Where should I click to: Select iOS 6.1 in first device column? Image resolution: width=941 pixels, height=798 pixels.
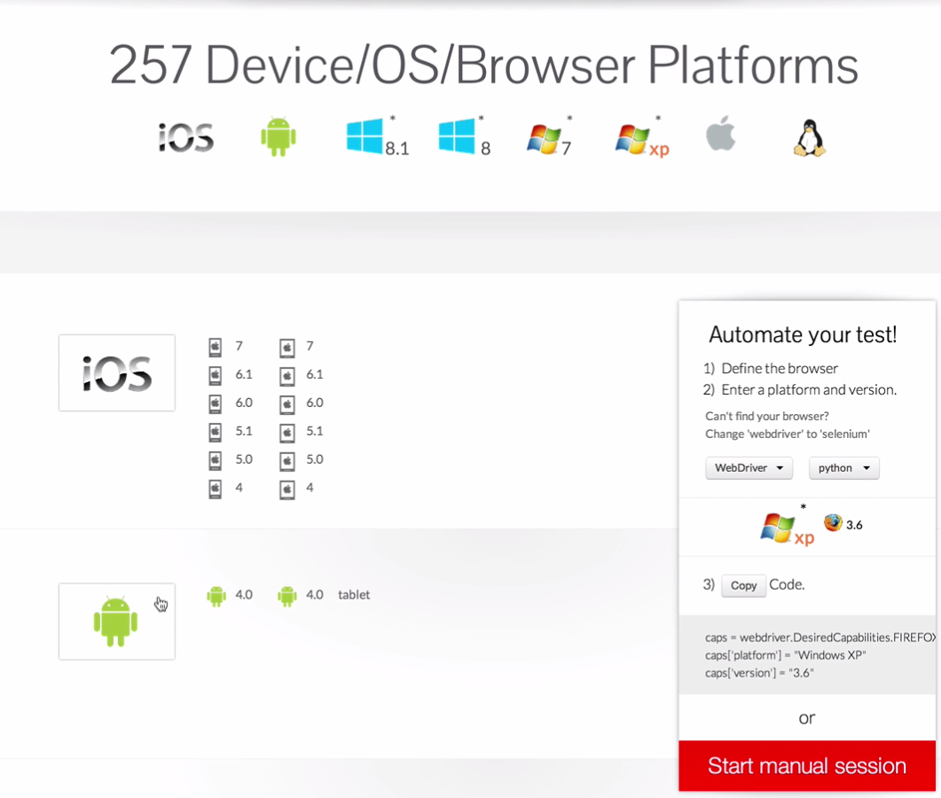pyautogui.click(x=231, y=375)
